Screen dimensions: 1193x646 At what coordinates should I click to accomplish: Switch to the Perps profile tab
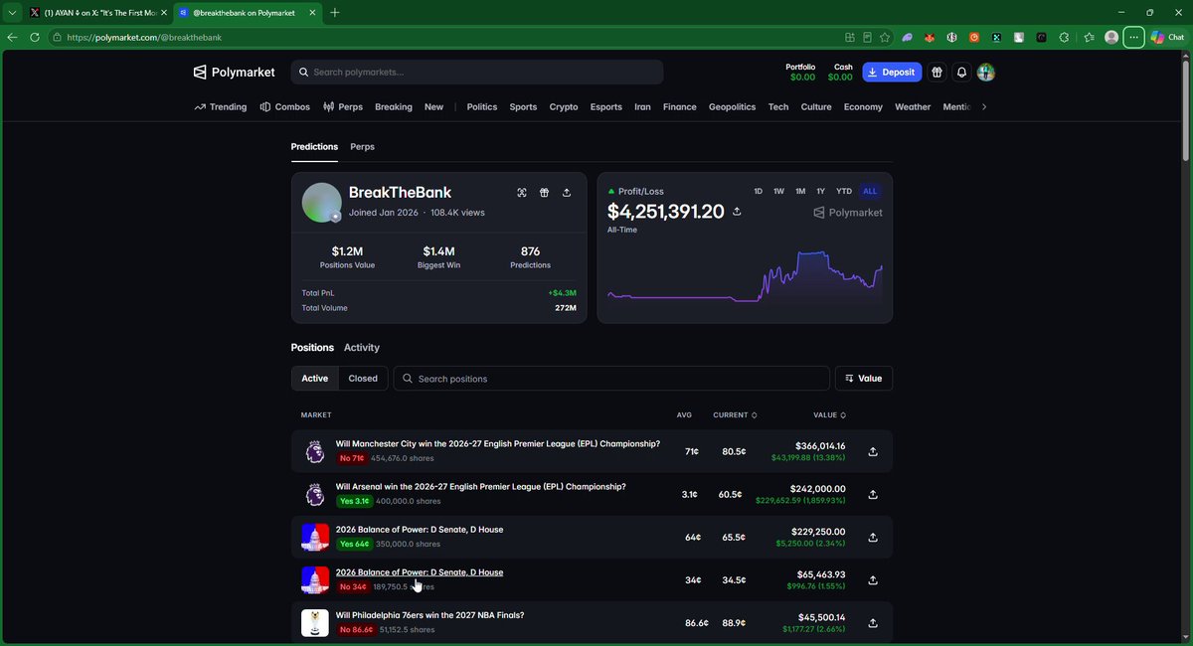pyautogui.click(x=363, y=146)
